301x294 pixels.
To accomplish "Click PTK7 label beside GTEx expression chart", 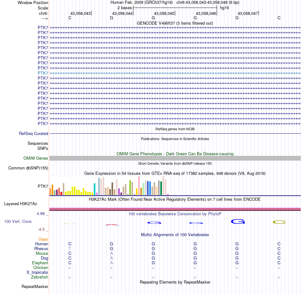I will [43, 186].
